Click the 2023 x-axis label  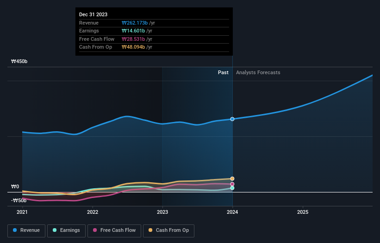coord(162,212)
